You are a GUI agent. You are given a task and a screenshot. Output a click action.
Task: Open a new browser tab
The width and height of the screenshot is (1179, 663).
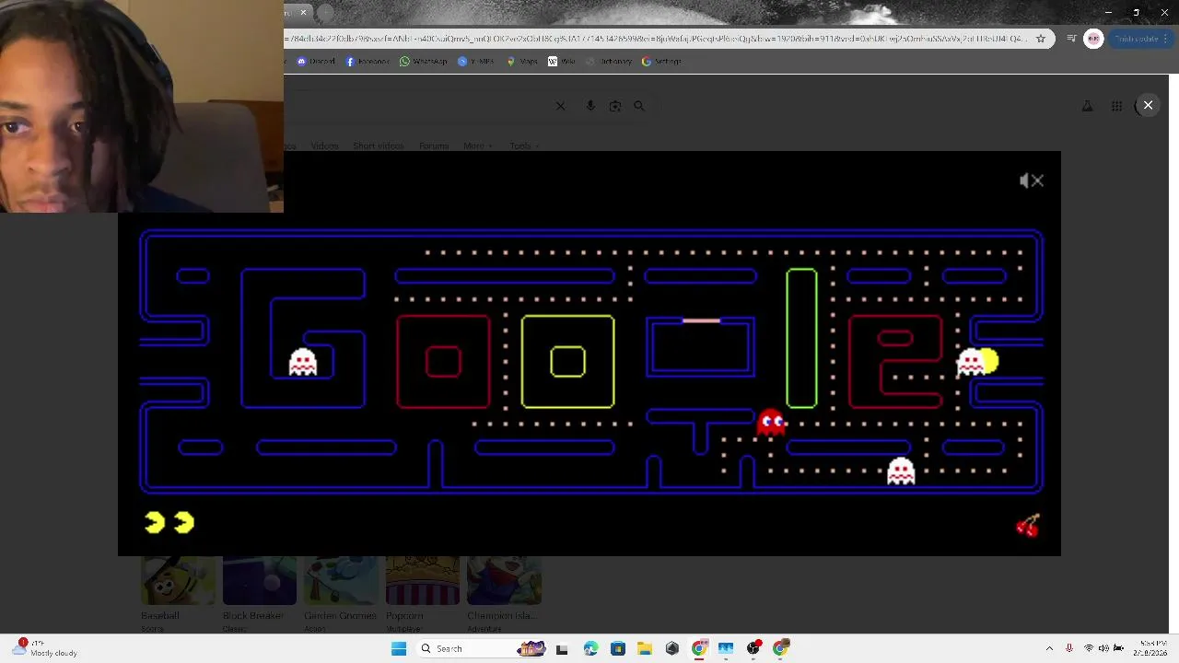[325, 13]
